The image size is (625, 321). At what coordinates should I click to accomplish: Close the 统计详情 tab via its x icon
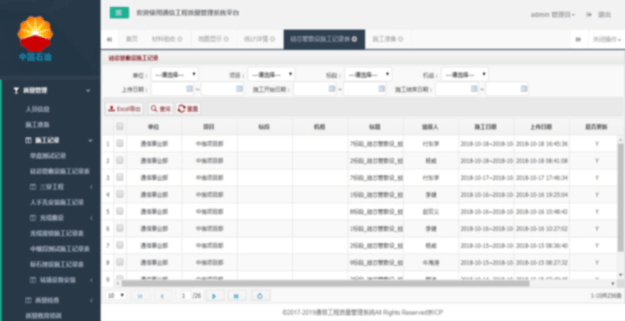273,39
